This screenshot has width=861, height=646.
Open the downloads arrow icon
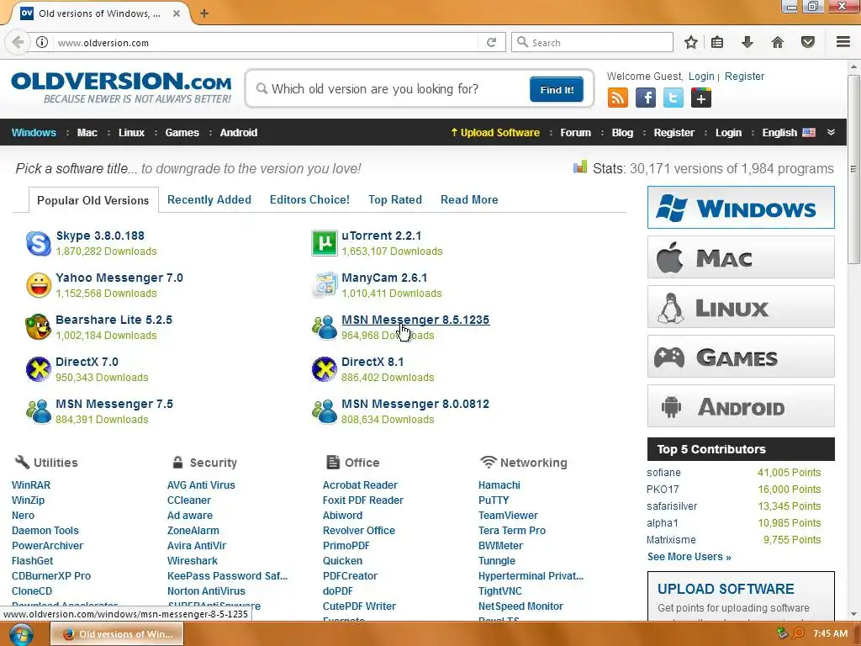point(747,42)
